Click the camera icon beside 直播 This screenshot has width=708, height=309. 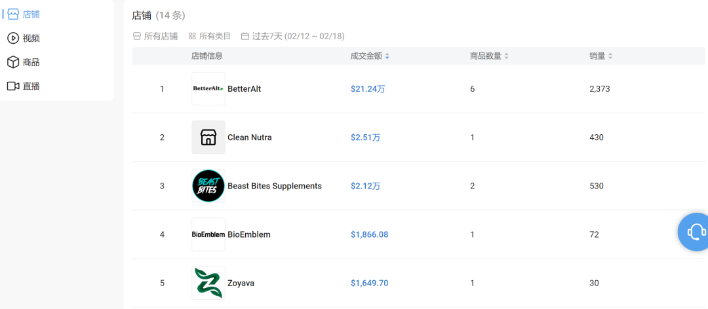[13, 86]
